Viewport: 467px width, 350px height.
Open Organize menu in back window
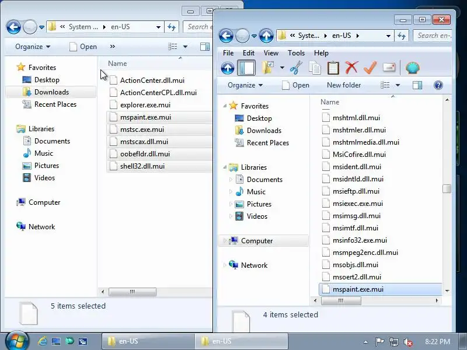(x=33, y=47)
